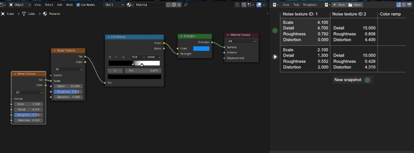Unlink the material with the X icon
The width and height of the screenshot is (414, 153).
click(x=179, y=5)
